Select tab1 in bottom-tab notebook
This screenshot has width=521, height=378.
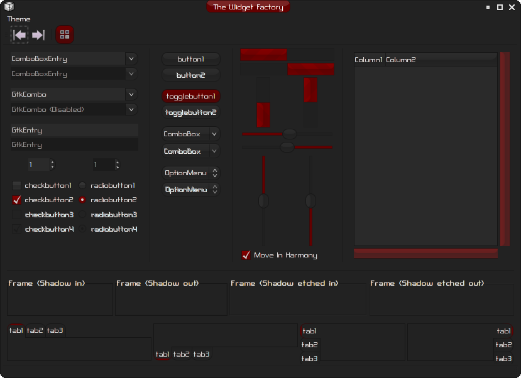(x=163, y=354)
